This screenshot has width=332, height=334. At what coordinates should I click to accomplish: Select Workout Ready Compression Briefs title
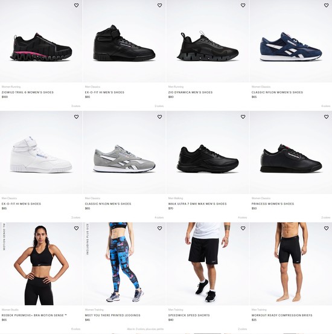pos(282,315)
